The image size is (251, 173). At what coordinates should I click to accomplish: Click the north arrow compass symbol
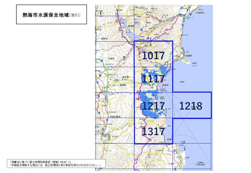click(x=101, y=13)
